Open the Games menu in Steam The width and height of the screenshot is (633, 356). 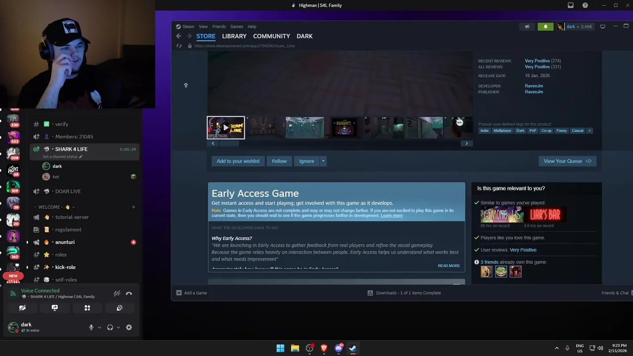(x=236, y=27)
